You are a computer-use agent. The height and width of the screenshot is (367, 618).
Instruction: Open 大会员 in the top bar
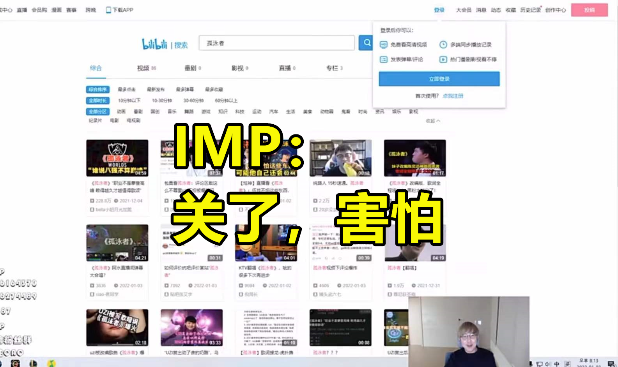point(464,10)
